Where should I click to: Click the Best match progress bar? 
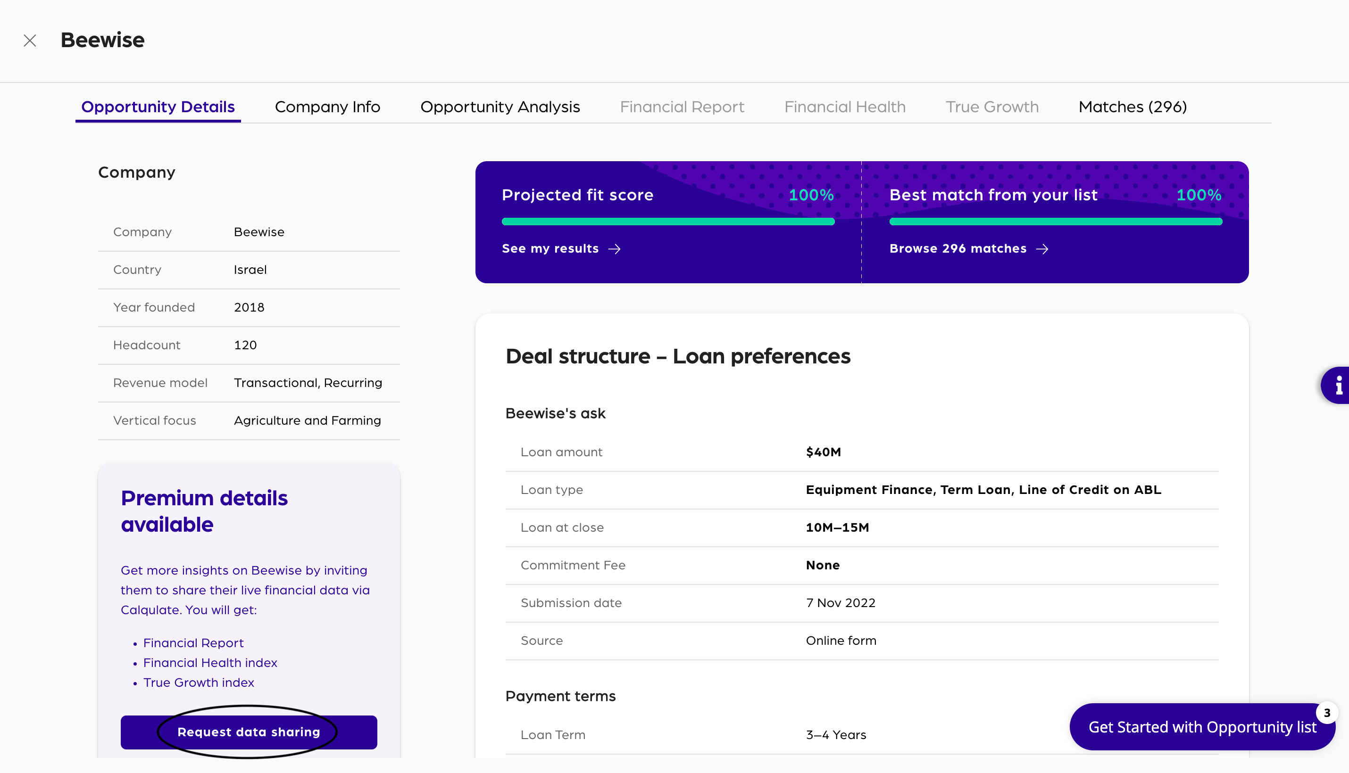1055,222
